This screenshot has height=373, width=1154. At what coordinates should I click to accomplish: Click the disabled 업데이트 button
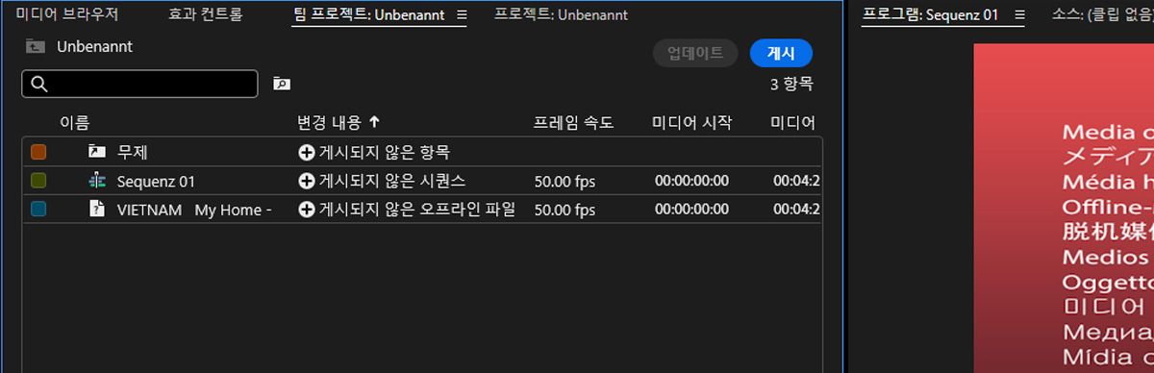(x=695, y=54)
